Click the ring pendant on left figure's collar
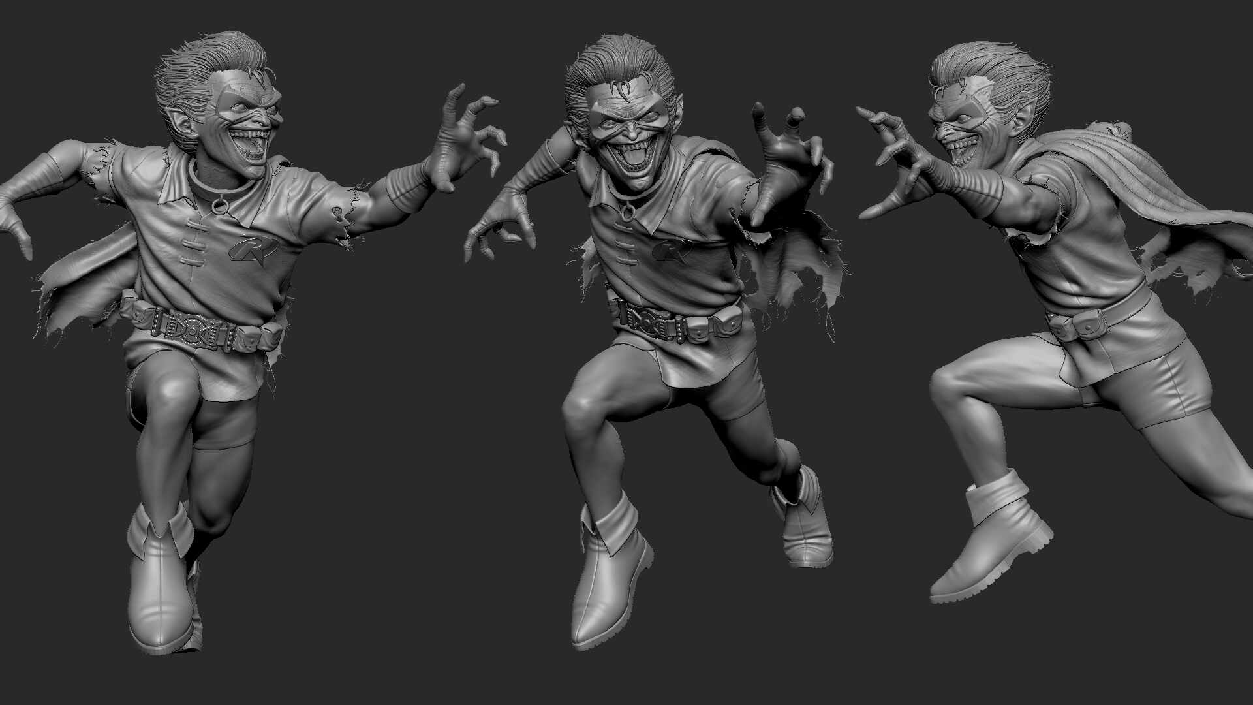 pyautogui.click(x=220, y=206)
